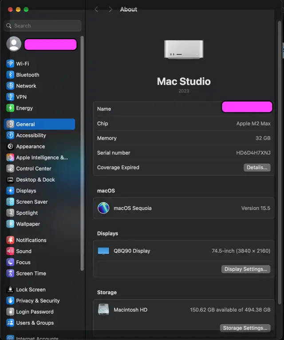
Task: Open the Control Center icon
Action: pyautogui.click(x=10, y=168)
